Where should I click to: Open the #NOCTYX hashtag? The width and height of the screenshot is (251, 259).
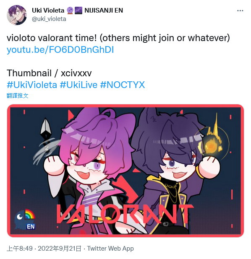123,85
